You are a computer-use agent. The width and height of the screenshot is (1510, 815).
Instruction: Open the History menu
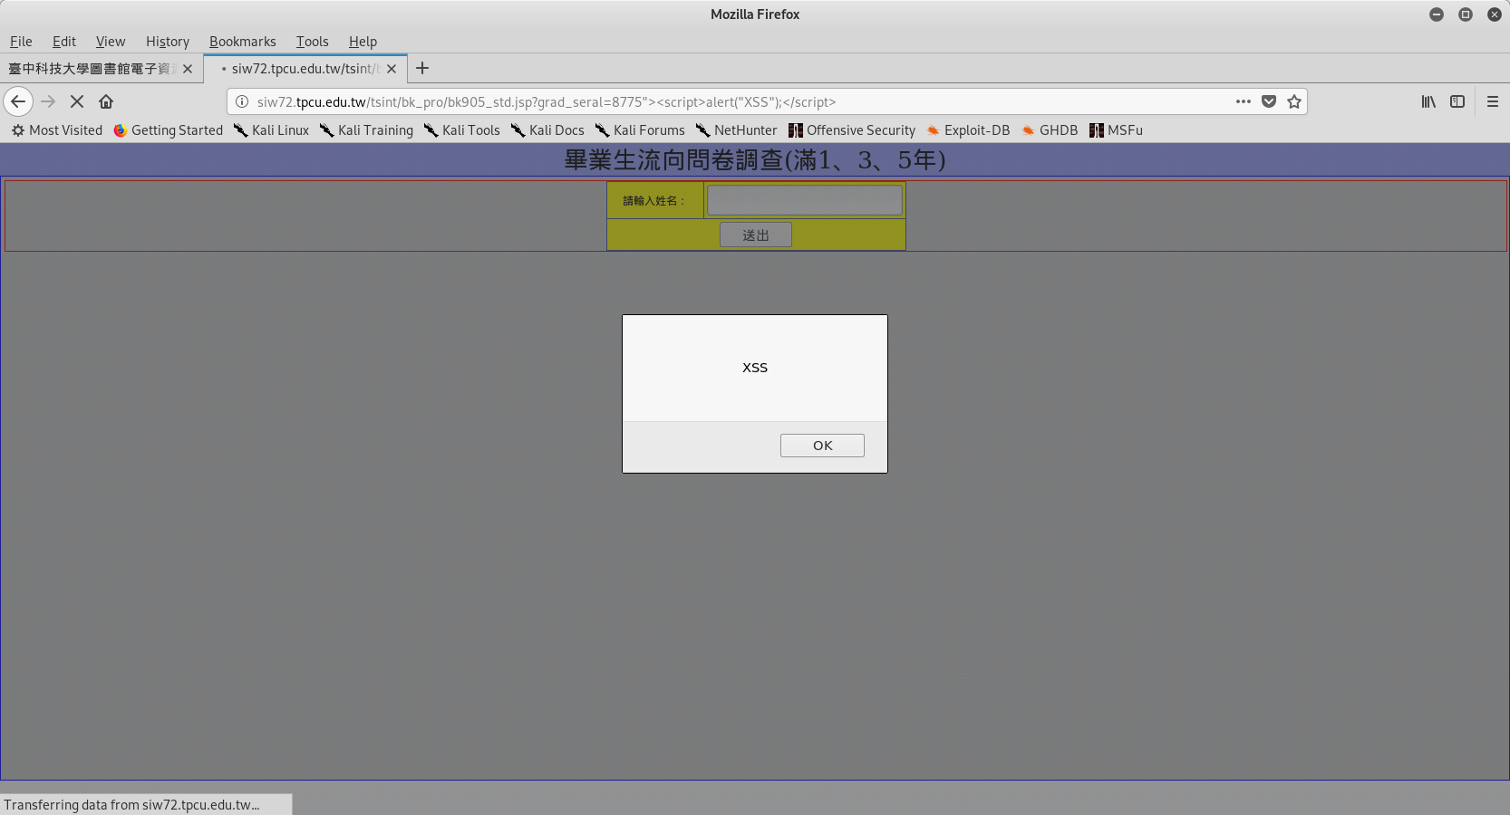(168, 42)
